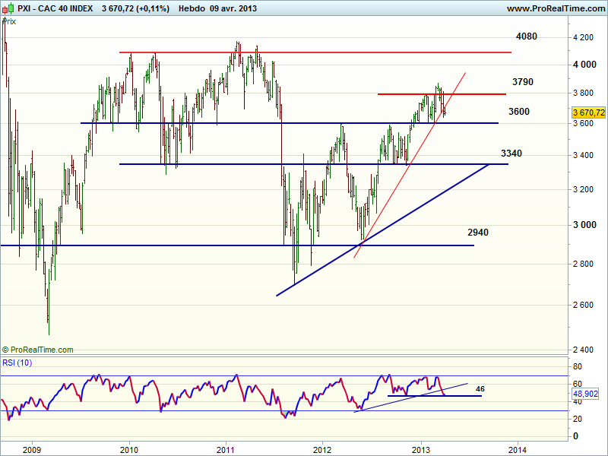Click the 3600 support level label
Image resolution: width=608 pixels, height=456 pixels.
click(x=519, y=112)
